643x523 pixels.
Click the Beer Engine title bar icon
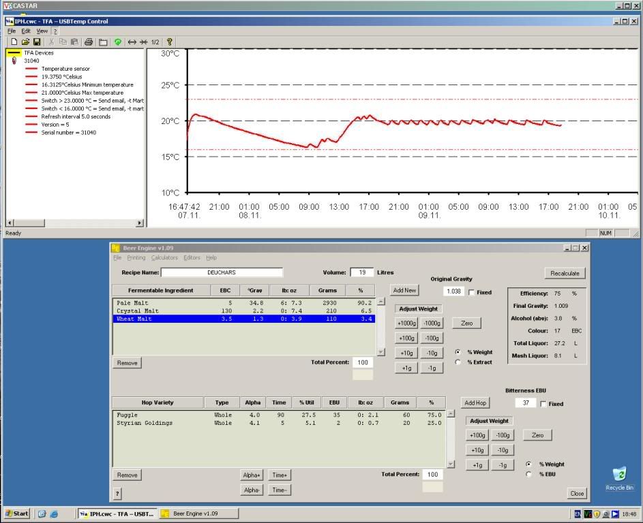[116, 248]
